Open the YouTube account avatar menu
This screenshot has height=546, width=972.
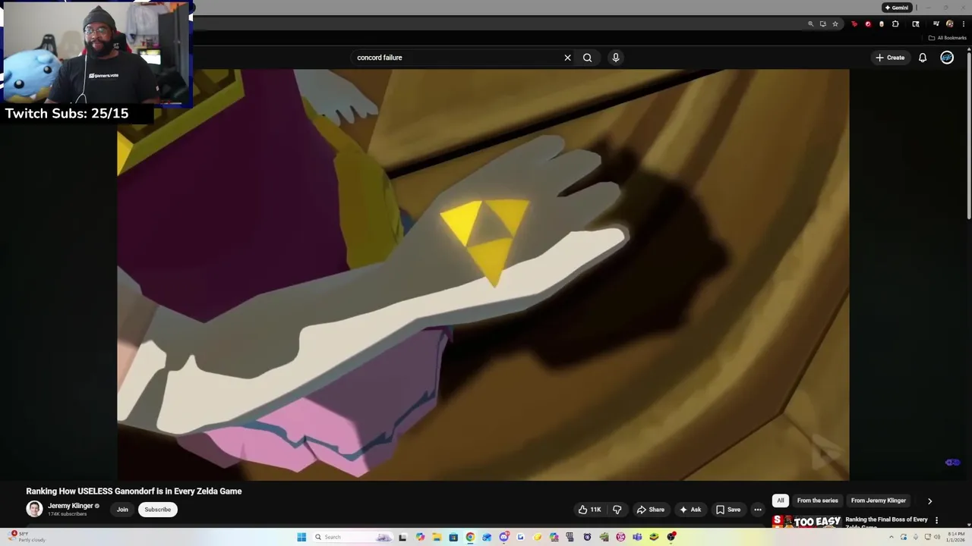947,58
